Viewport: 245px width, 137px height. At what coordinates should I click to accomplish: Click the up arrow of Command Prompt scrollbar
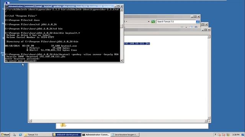coord(122,10)
